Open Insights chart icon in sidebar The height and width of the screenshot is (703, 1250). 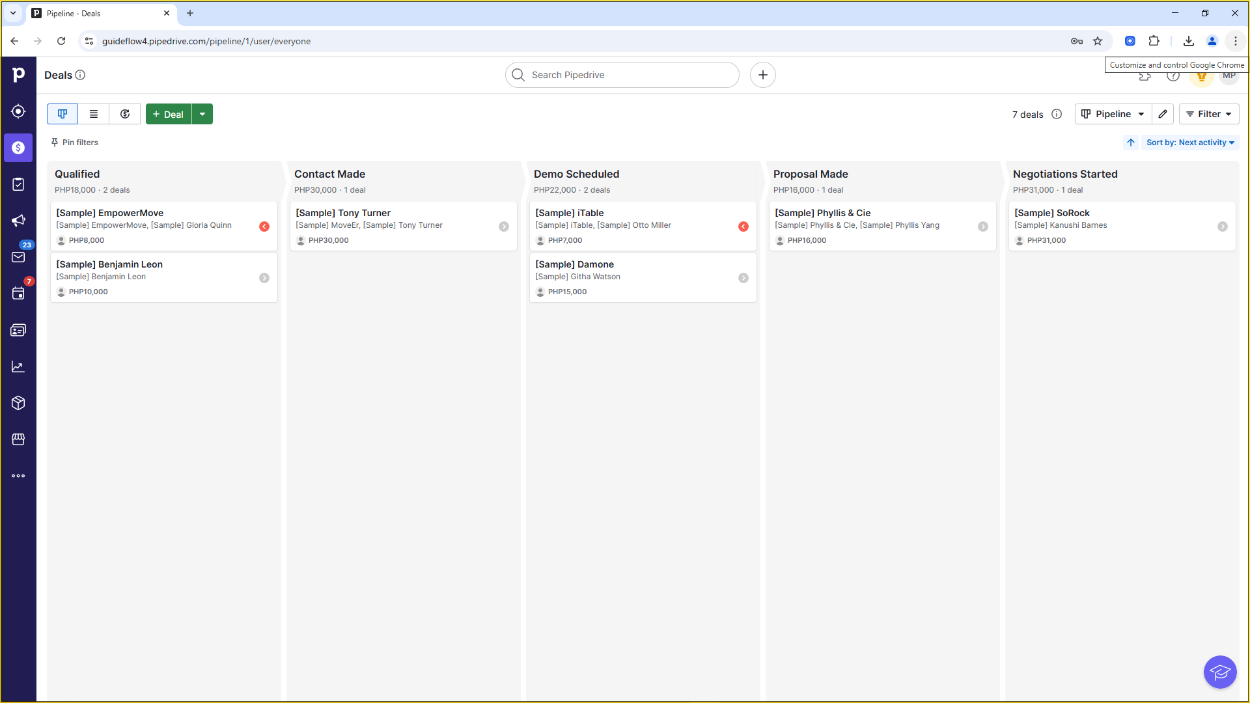pyautogui.click(x=18, y=366)
